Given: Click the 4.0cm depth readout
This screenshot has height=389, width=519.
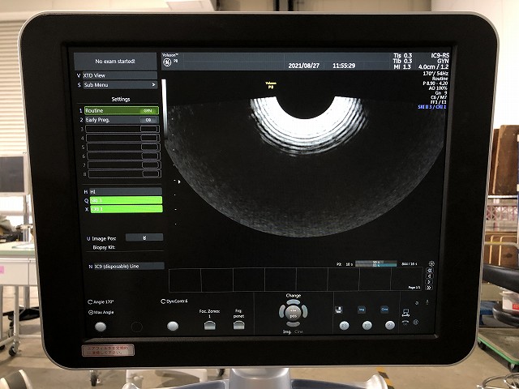Looking at the screenshot, I should pos(427,66).
